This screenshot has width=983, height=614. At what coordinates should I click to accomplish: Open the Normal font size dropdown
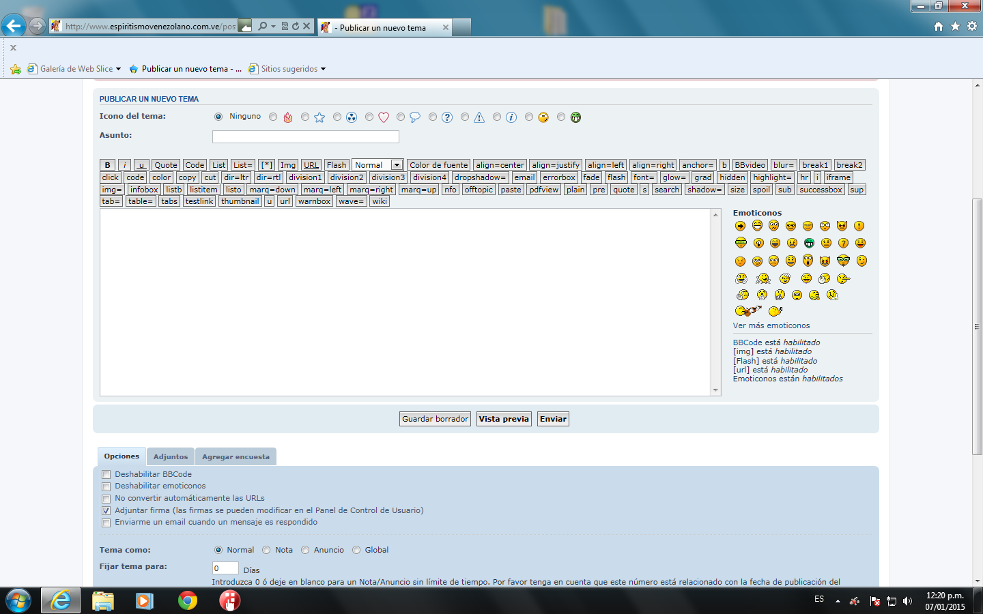click(x=397, y=165)
